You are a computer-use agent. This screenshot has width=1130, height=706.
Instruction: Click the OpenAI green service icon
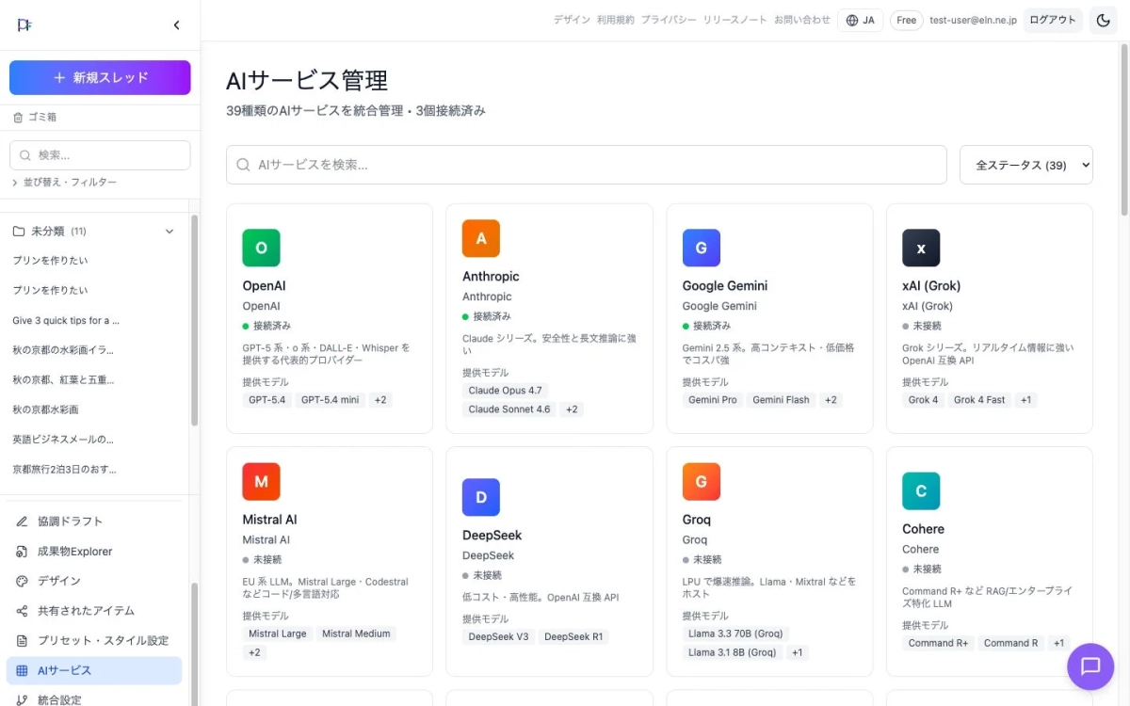(261, 249)
